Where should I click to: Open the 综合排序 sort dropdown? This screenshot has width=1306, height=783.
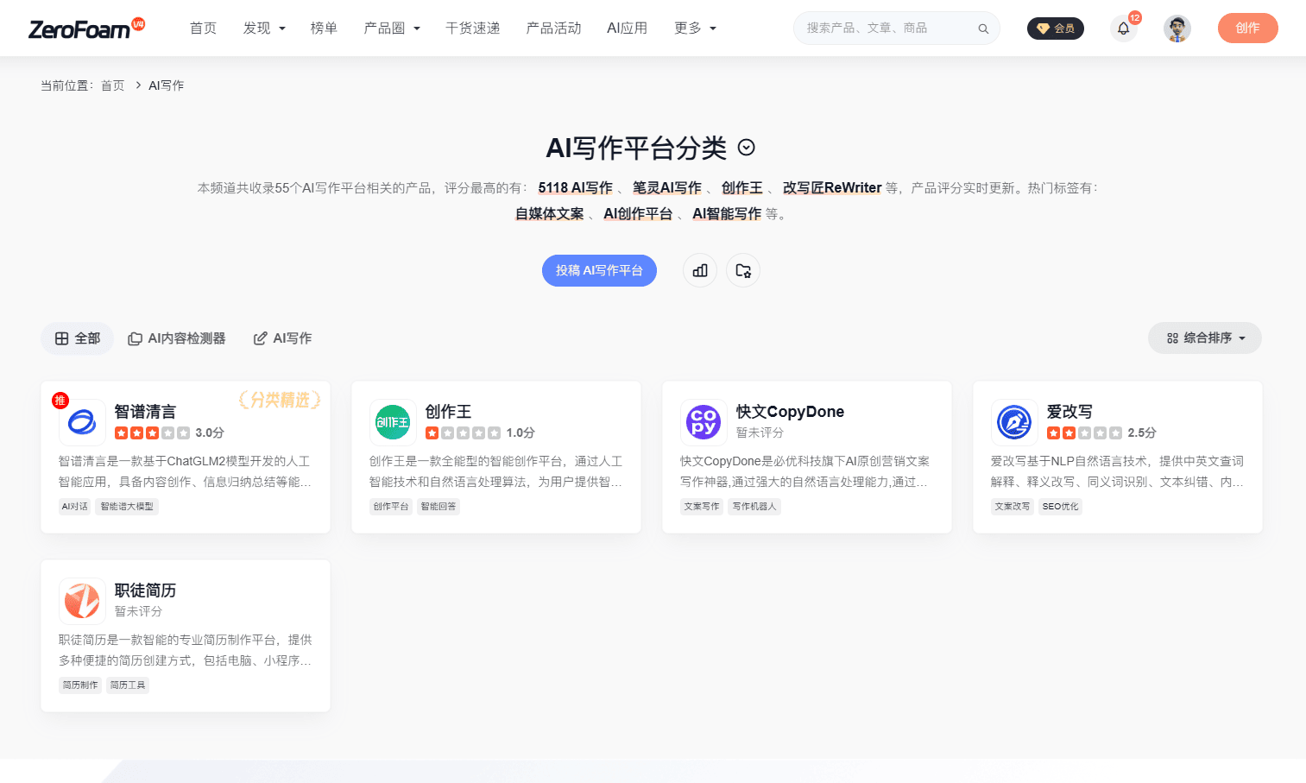[x=1205, y=338]
